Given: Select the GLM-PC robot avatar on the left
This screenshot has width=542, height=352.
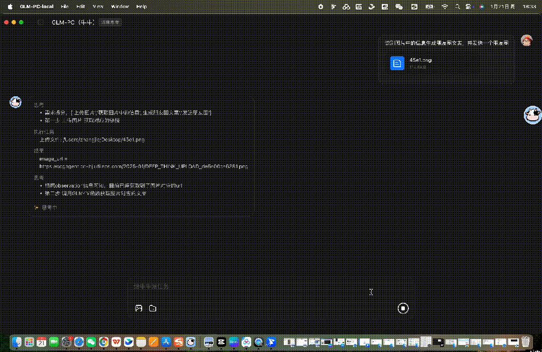Looking at the screenshot, I should click(x=15, y=102).
